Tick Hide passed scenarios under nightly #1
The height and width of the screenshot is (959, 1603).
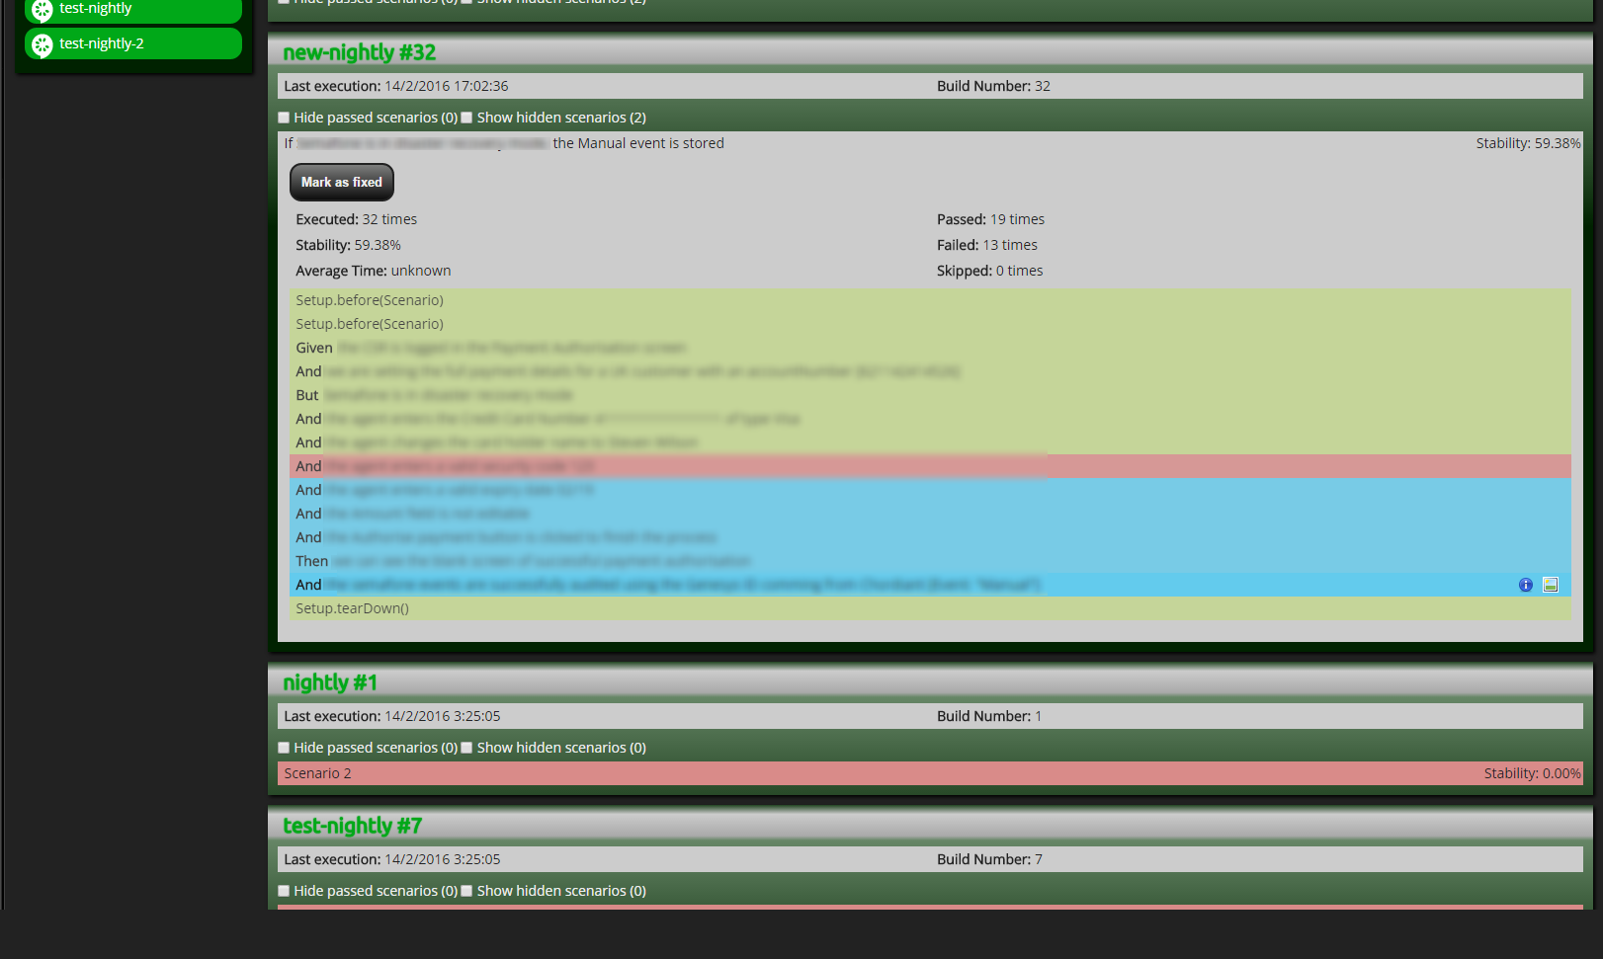[x=285, y=748]
